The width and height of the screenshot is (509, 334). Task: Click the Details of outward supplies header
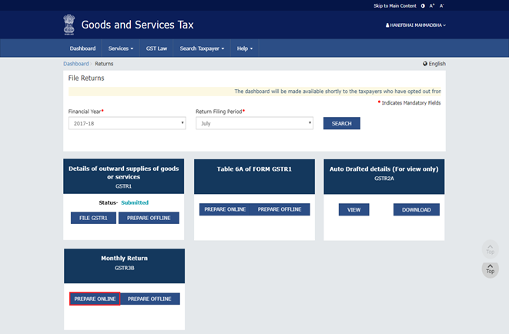(124, 176)
